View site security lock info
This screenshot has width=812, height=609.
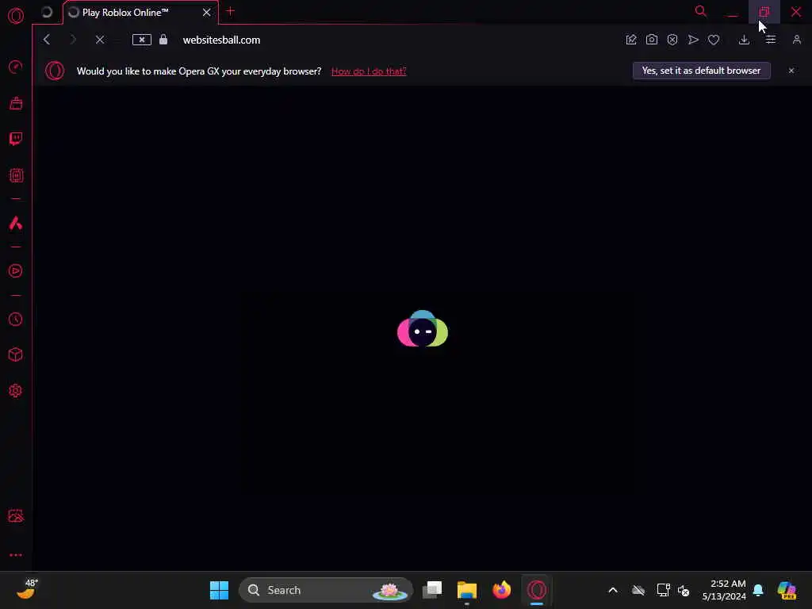(x=163, y=40)
